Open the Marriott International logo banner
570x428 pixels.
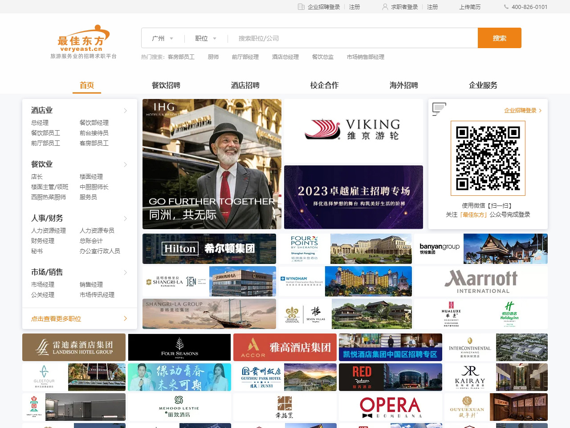[481, 281]
